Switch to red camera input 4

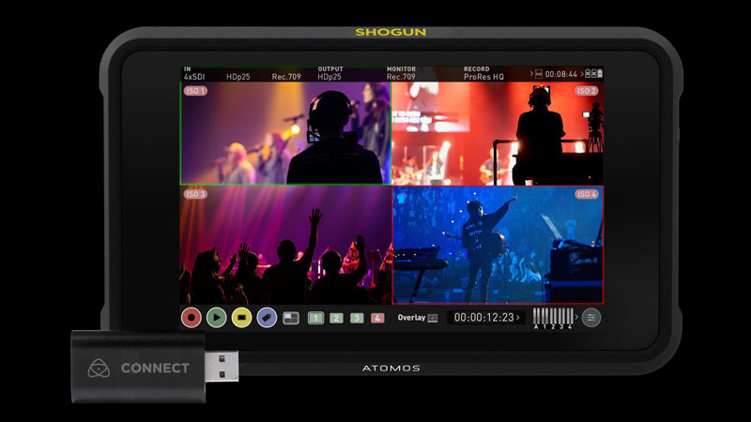tap(377, 318)
